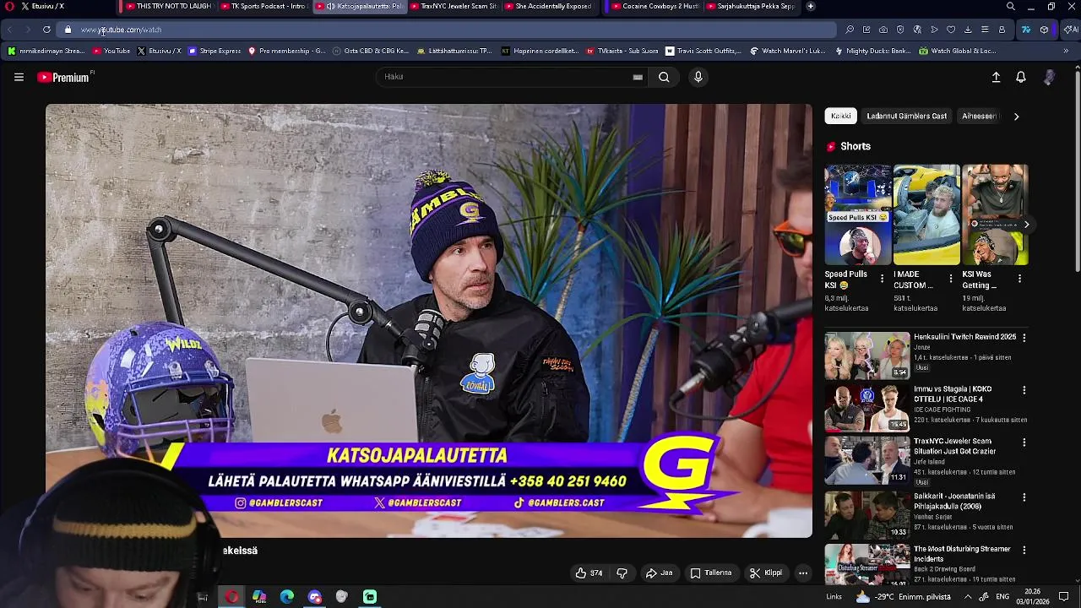Open TVkaista - Sub Suora bookmark
This screenshot has height=608, width=1081.
pyautogui.click(x=622, y=51)
